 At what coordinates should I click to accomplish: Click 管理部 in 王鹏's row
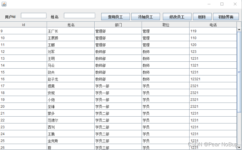(x=118, y=45)
